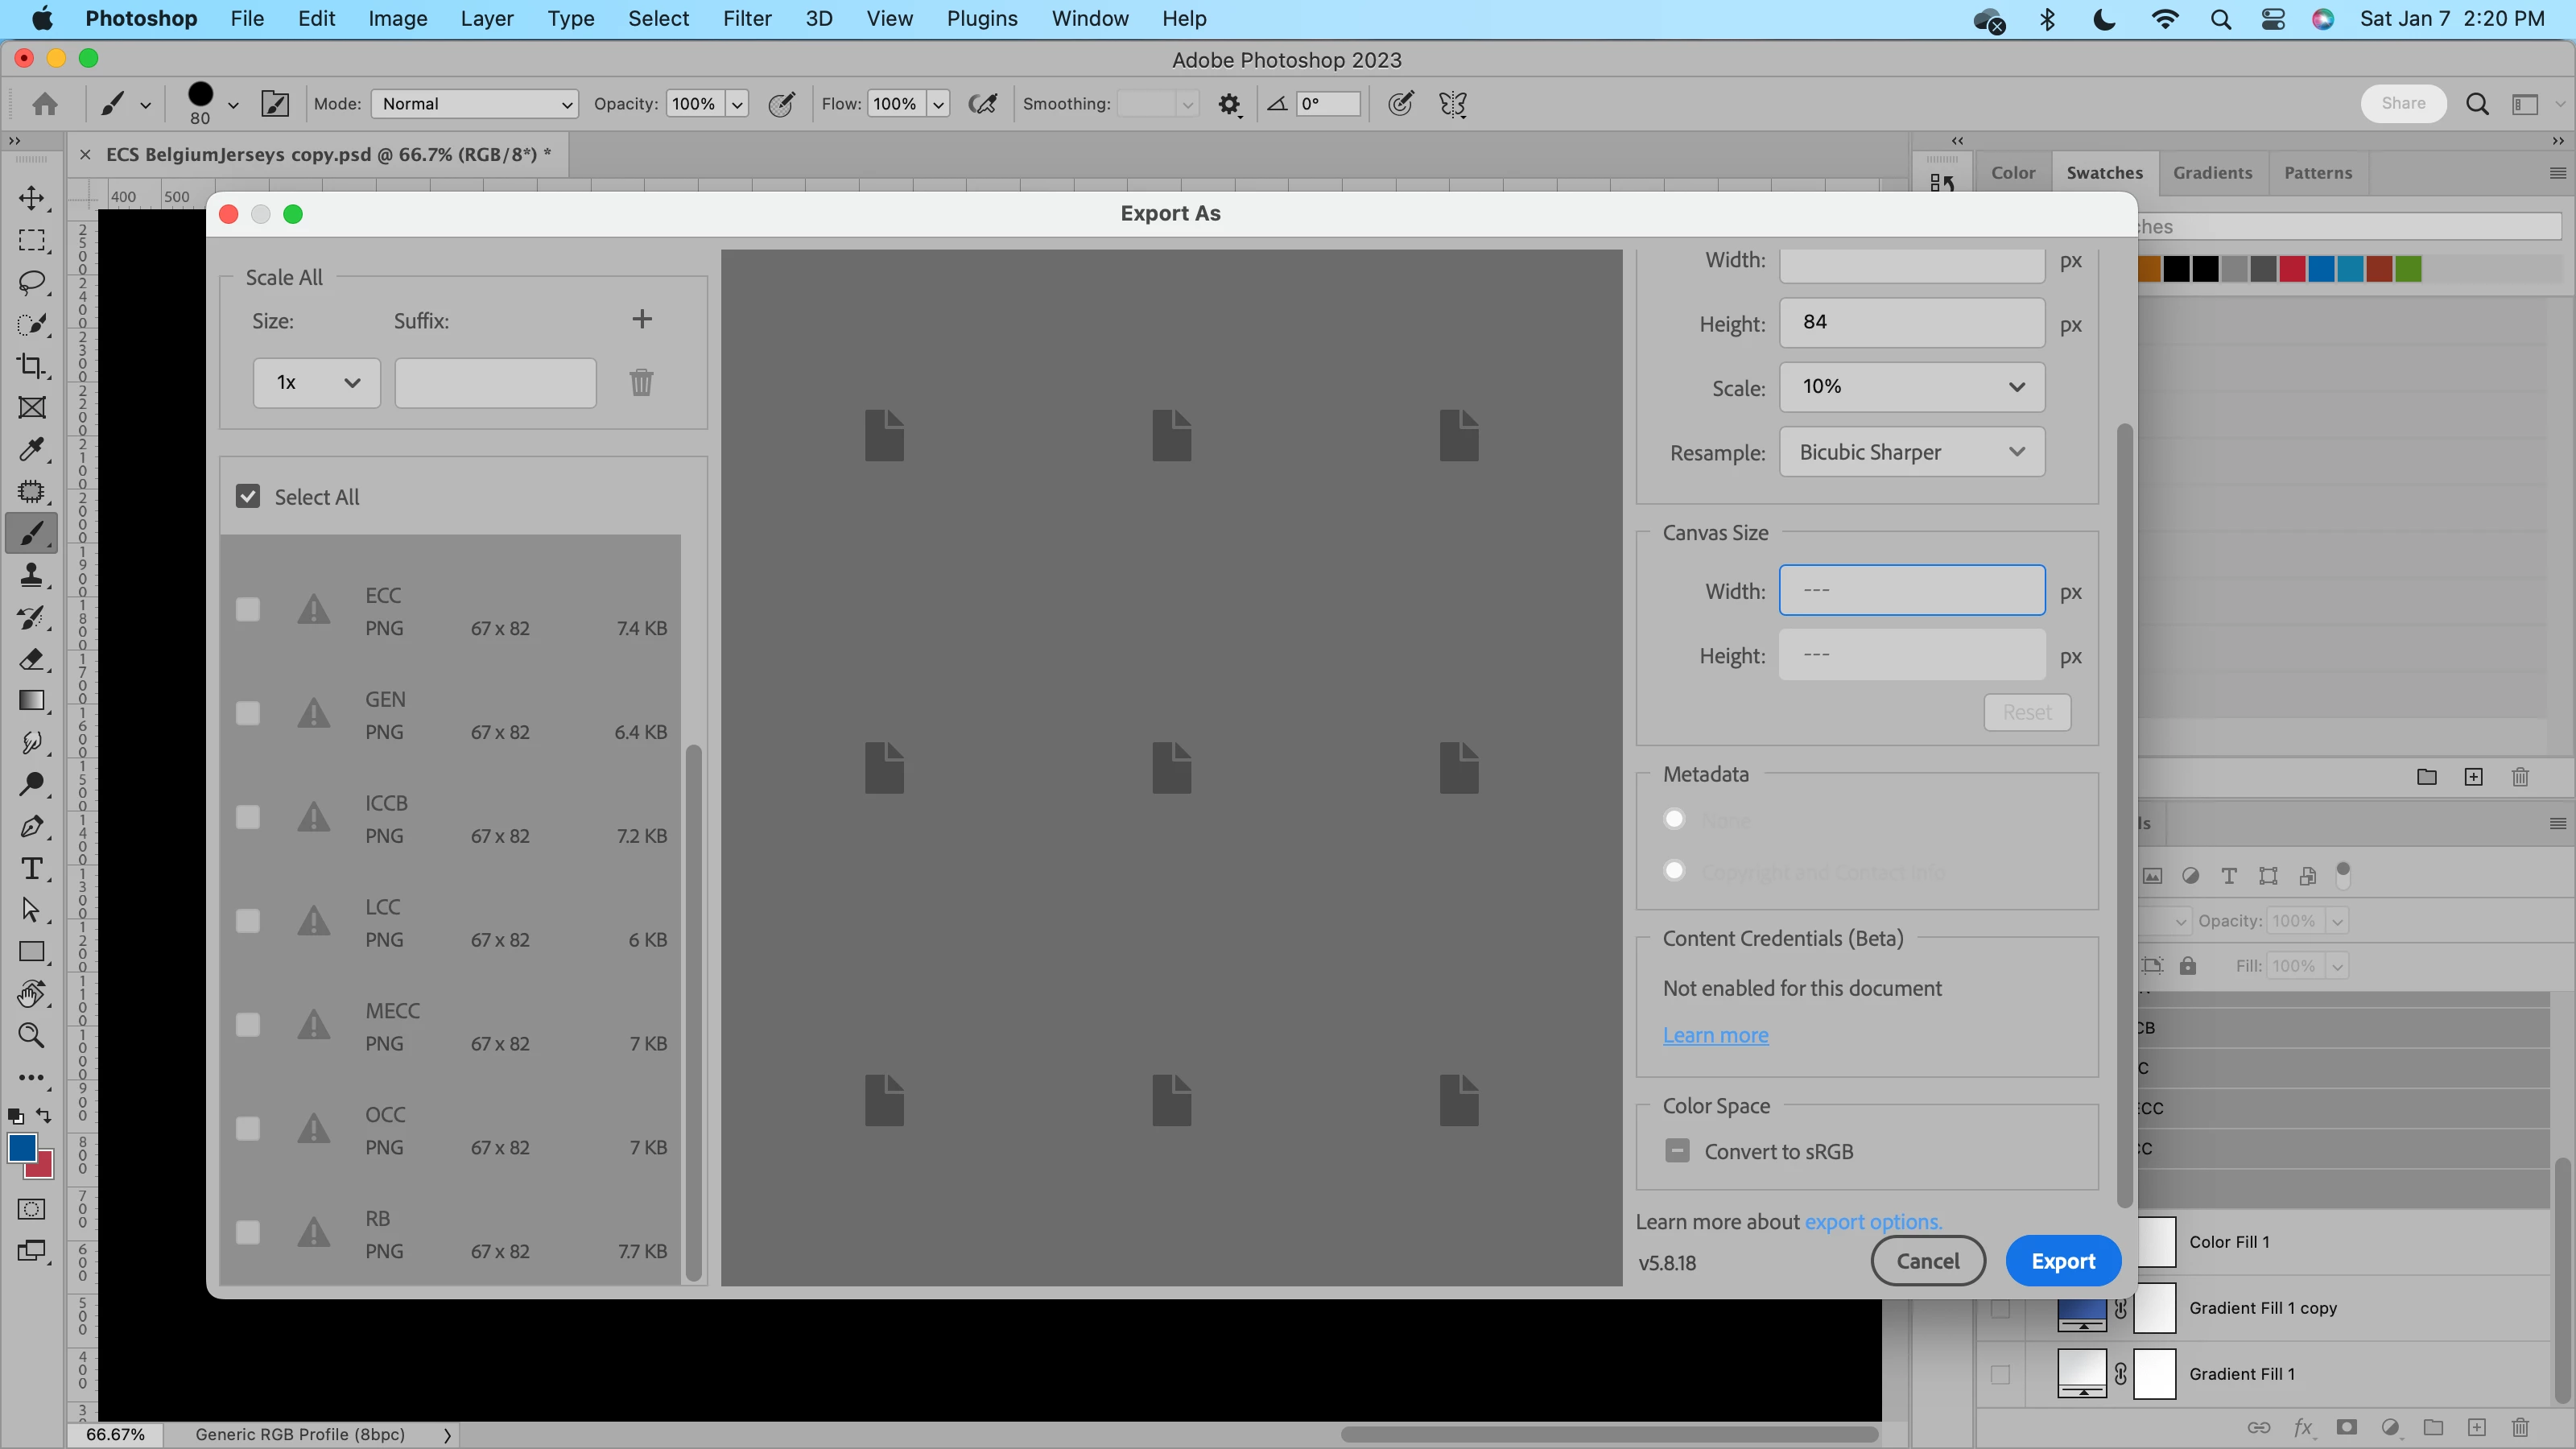Open brush smoothing options gear

tap(1229, 104)
